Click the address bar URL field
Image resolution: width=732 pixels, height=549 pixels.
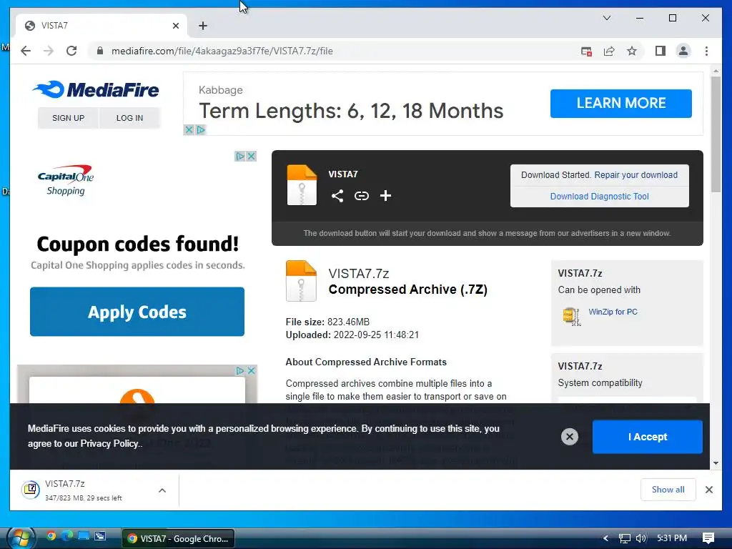pyautogui.click(x=222, y=51)
